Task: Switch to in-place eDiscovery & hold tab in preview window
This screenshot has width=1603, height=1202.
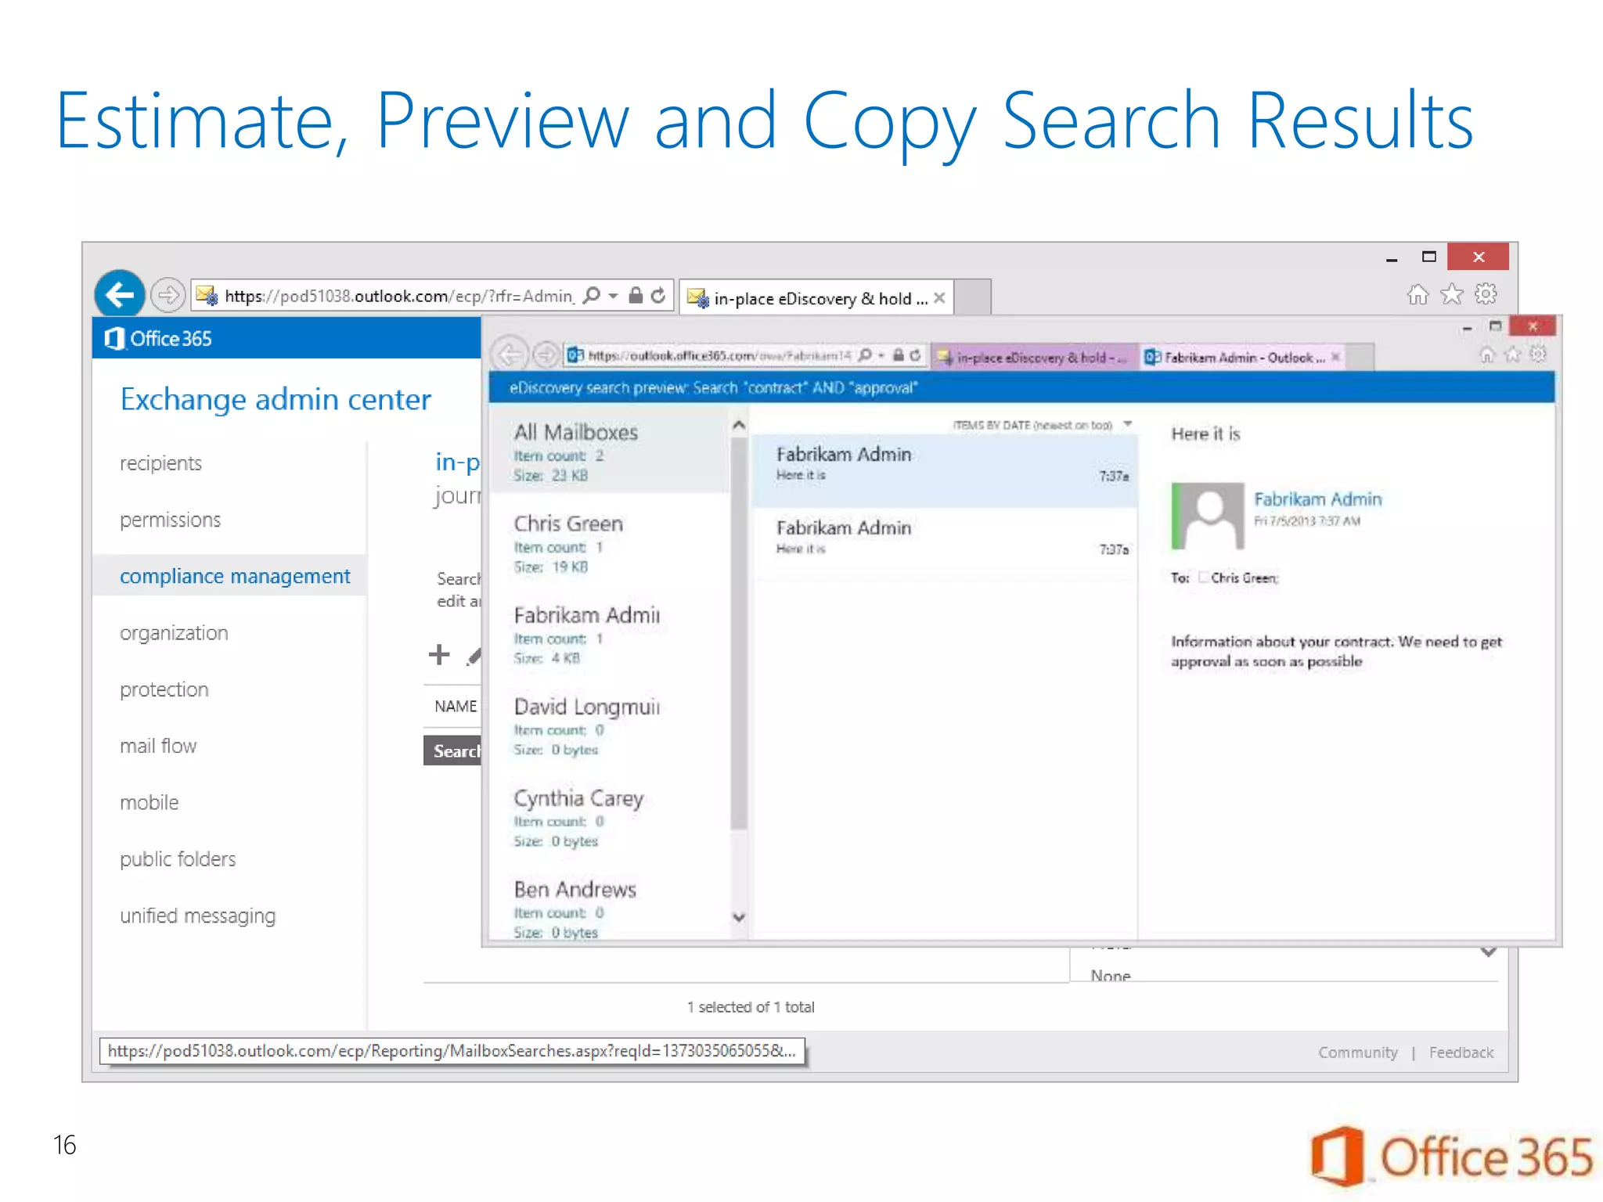Action: click(1034, 357)
